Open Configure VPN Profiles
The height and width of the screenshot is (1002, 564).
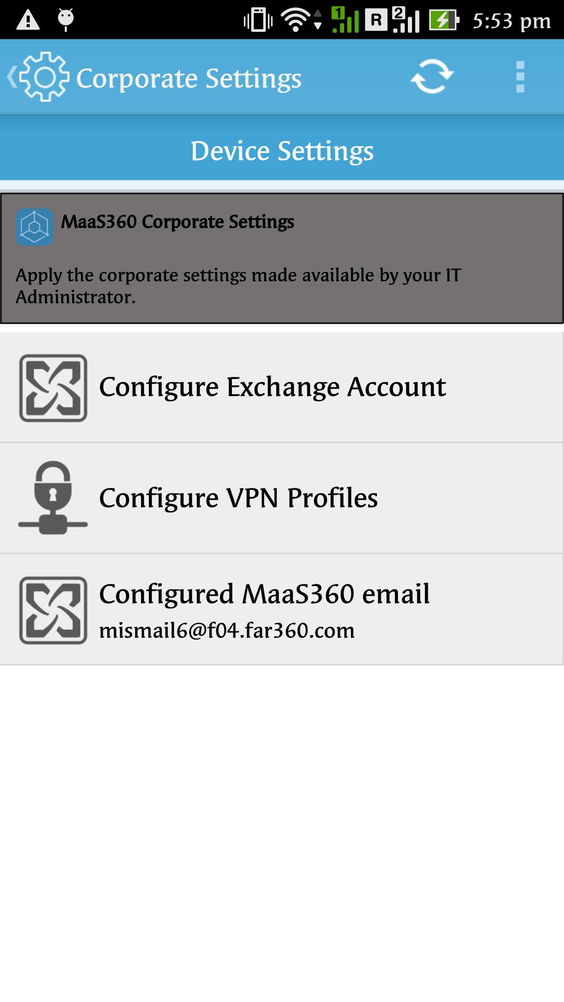(282, 498)
